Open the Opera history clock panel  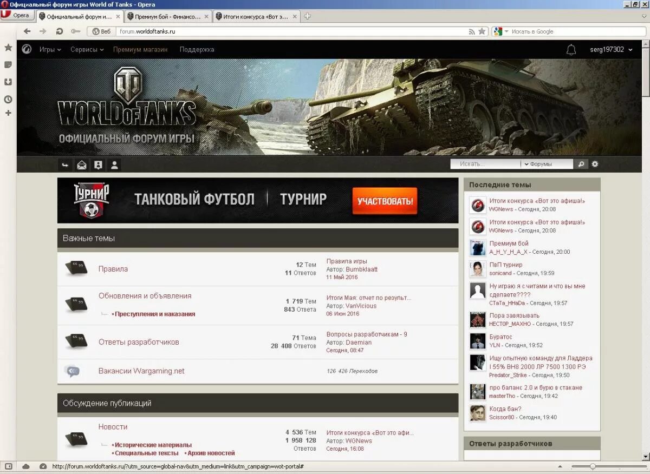click(8, 99)
